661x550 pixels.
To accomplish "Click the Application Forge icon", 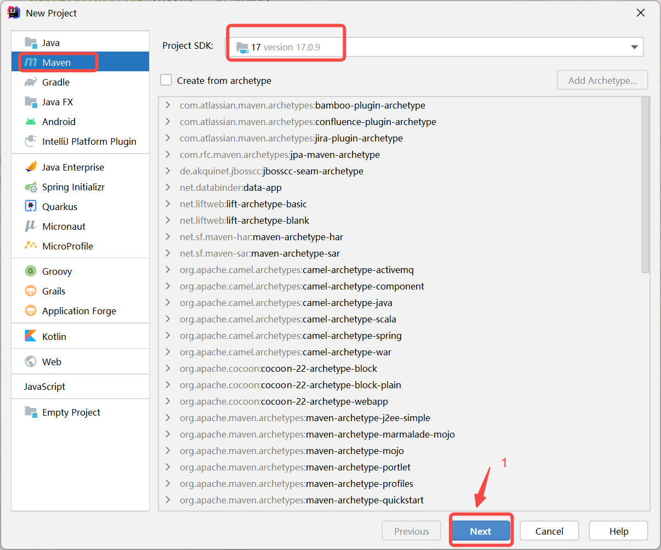I will [31, 311].
